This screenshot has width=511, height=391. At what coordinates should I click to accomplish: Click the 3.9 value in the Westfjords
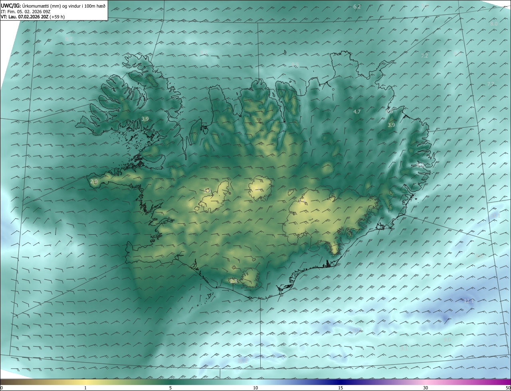pyautogui.click(x=145, y=119)
